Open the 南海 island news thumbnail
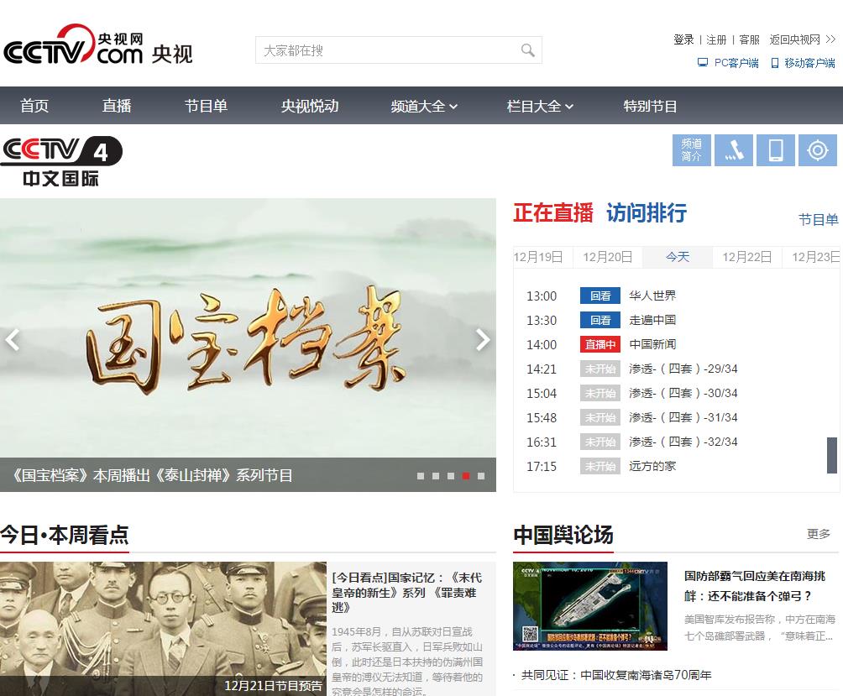 click(589, 606)
